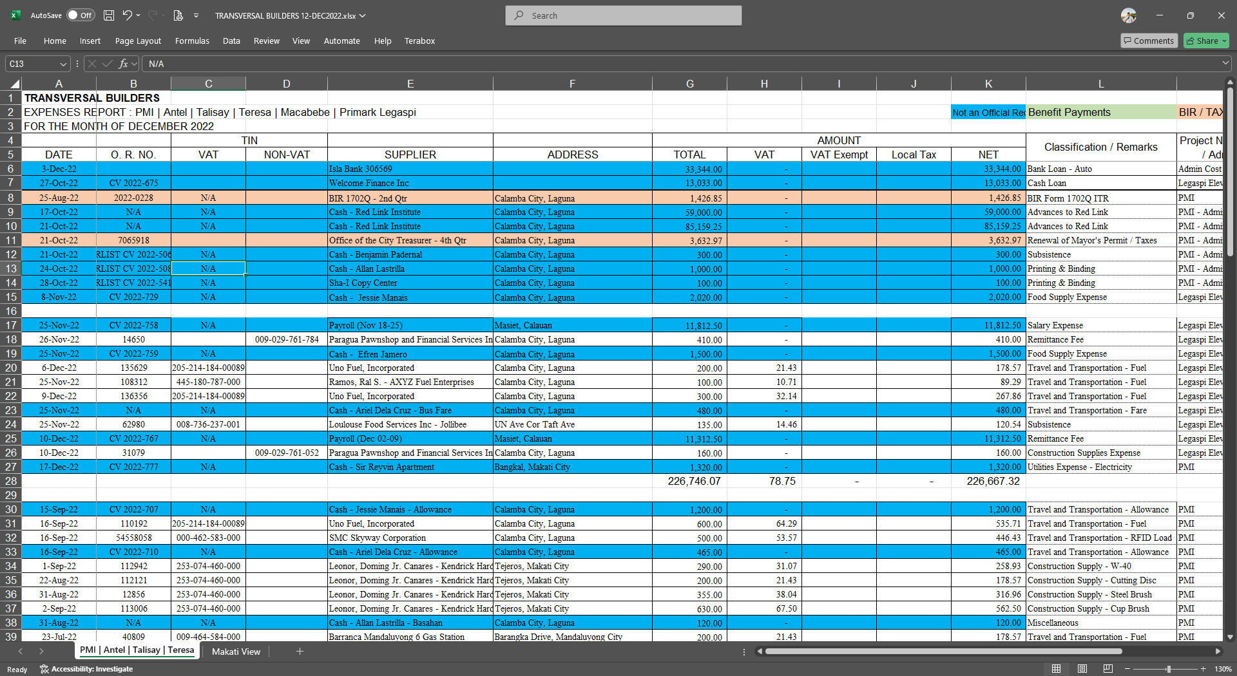Add a new sheet with plus icon
Screen dimensions: 1237x676
[x=300, y=652]
